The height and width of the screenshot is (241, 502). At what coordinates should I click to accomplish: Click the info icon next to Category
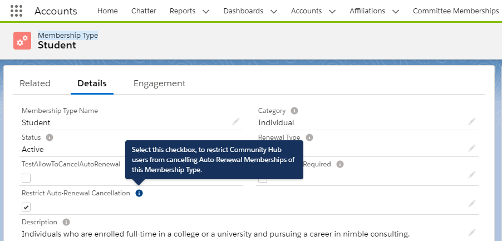click(x=294, y=111)
